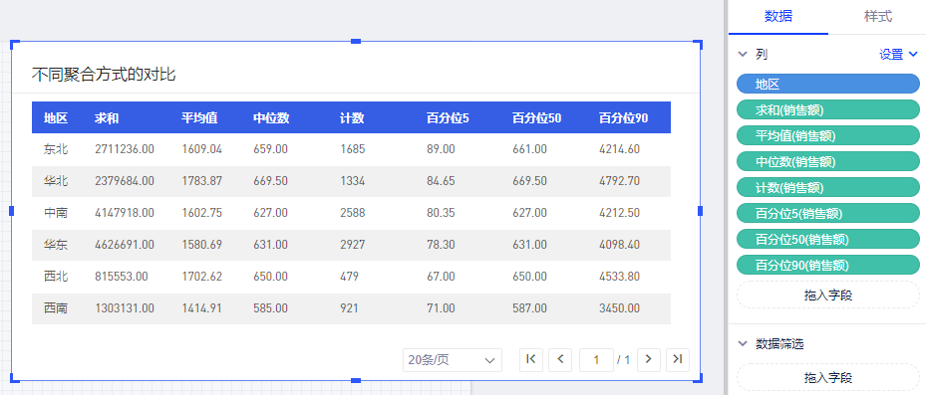The width and height of the screenshot is (926, 395).
Task: Collapse the 数据筛选 section
Action: [743, 343]
